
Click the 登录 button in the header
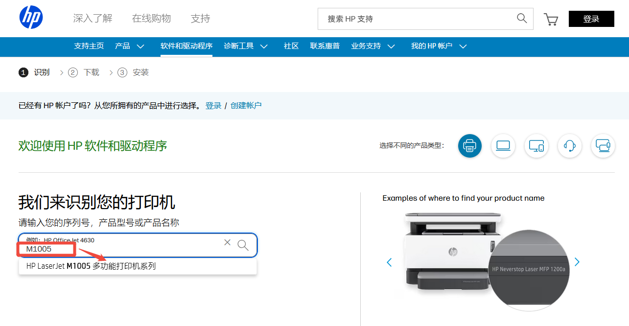click(591, 19)
